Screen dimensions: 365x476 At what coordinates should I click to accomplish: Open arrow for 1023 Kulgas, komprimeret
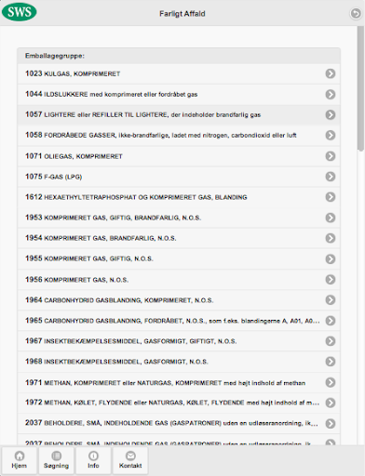coord(331,73)
